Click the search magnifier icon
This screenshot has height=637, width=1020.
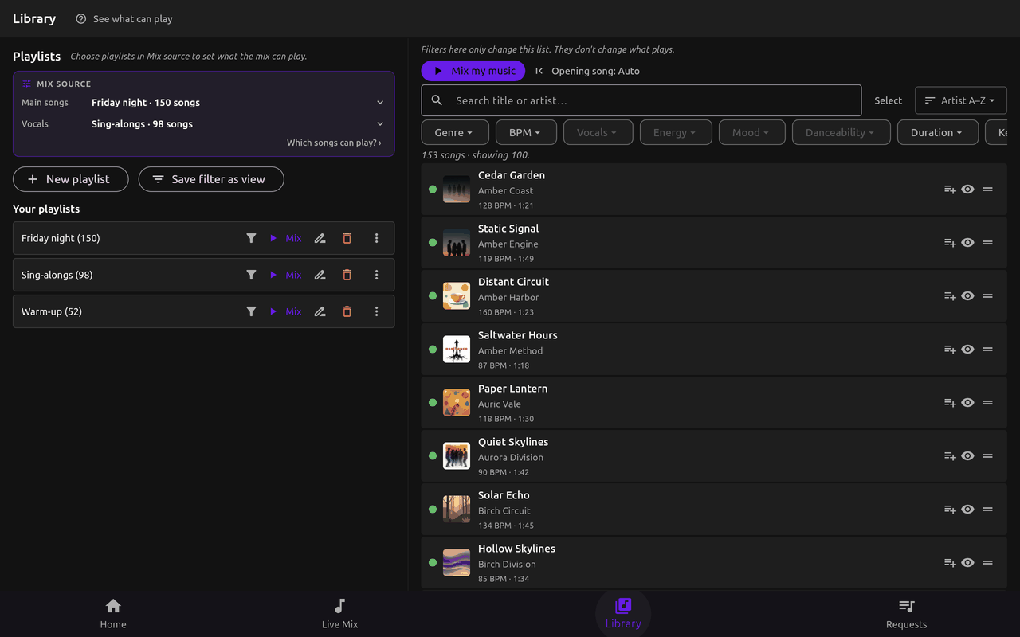[x=437, y=100]
